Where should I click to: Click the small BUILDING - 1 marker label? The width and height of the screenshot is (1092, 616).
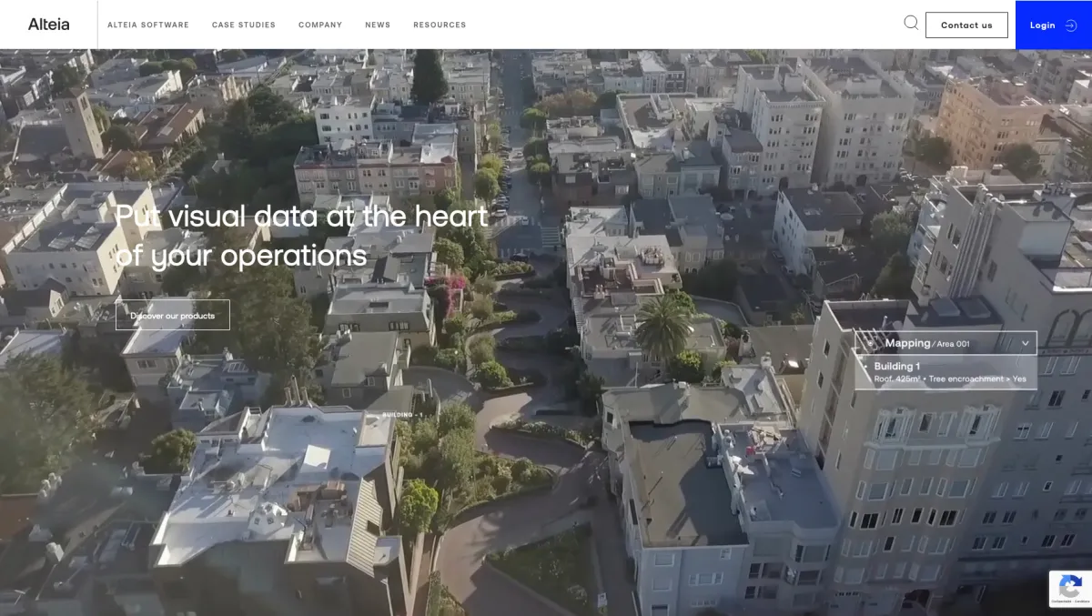(402, 415)
